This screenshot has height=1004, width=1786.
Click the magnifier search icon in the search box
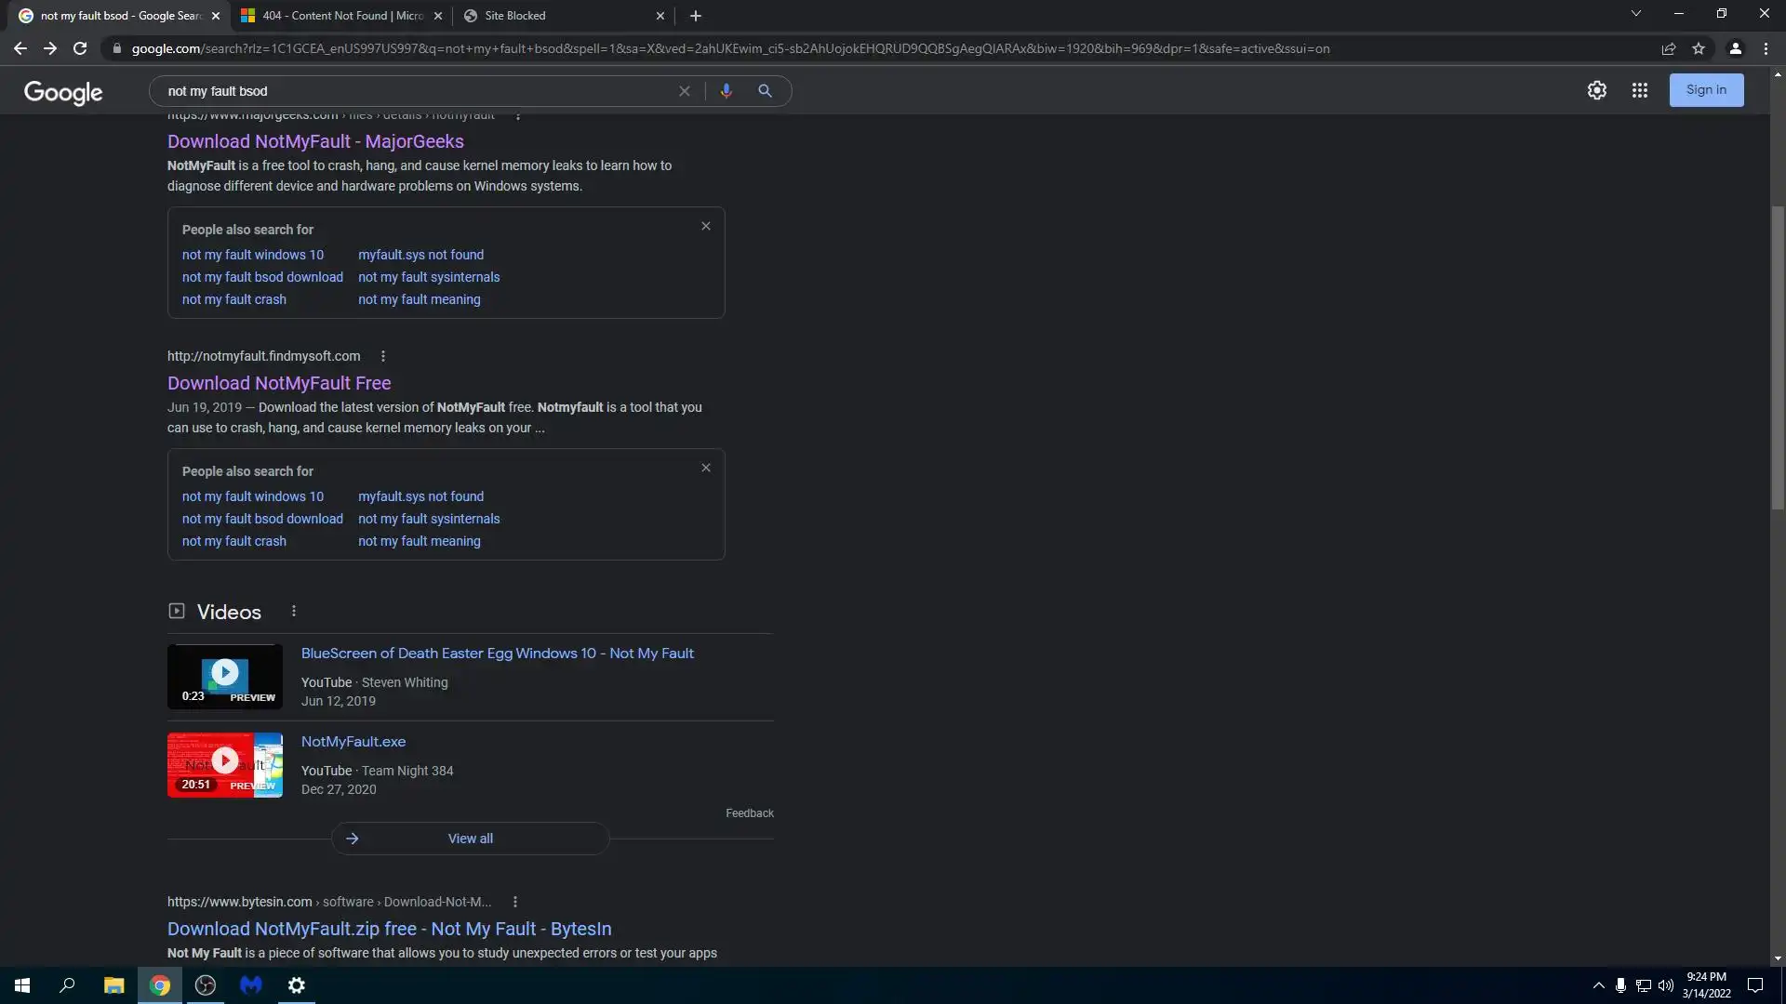pos(765,91)
